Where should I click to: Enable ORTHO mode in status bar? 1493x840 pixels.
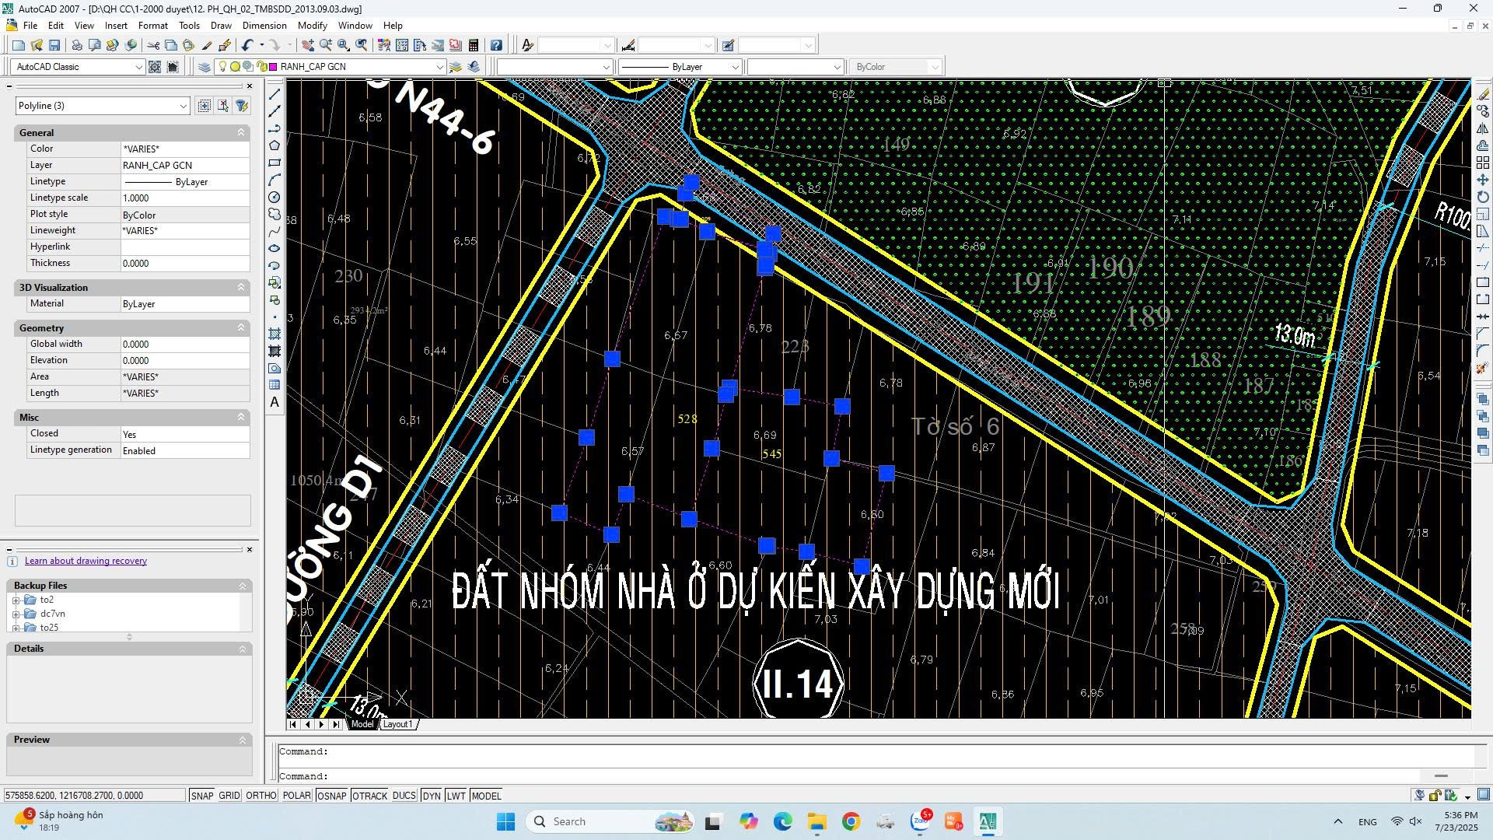260,796
